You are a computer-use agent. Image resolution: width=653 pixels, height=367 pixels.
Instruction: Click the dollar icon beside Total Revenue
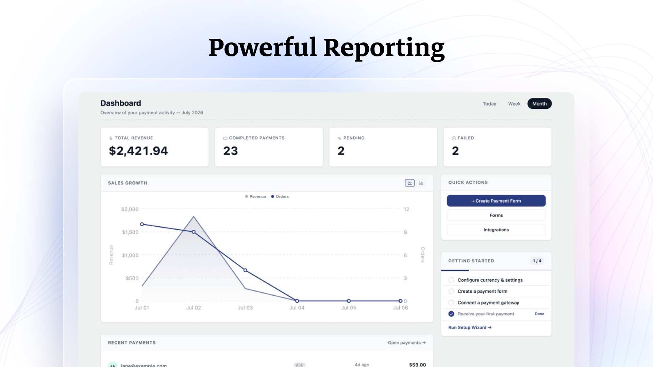pyautogui.click(x=111, y=138)
